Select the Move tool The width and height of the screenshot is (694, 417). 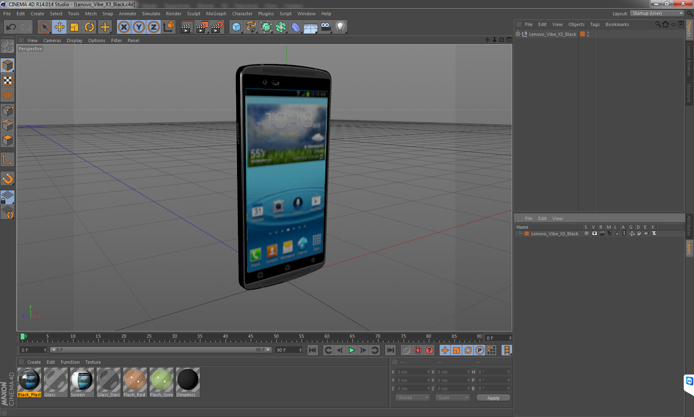tap(59, 27)
